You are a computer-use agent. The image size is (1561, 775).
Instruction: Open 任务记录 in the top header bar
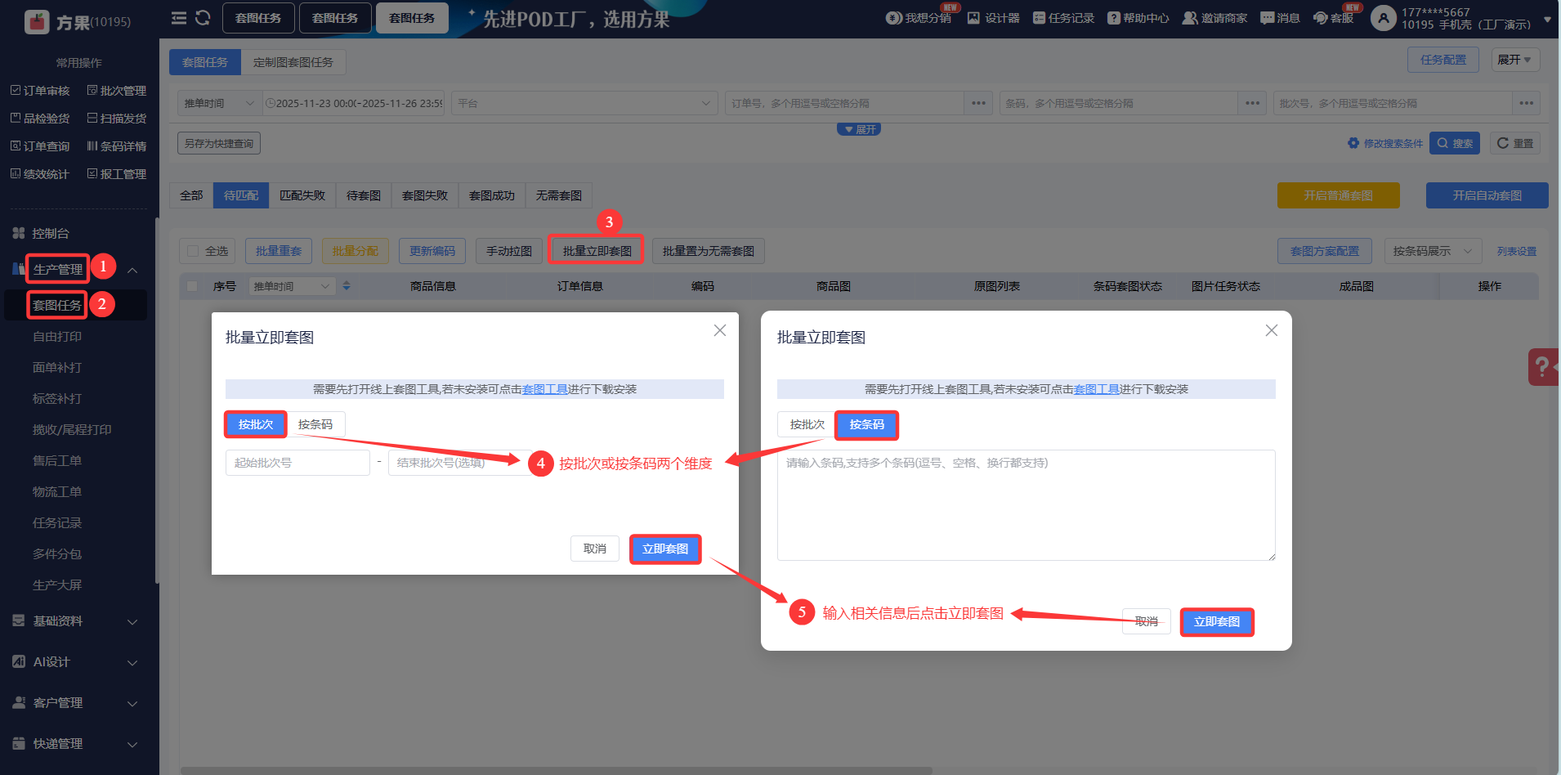click(x=1063, y=18)
